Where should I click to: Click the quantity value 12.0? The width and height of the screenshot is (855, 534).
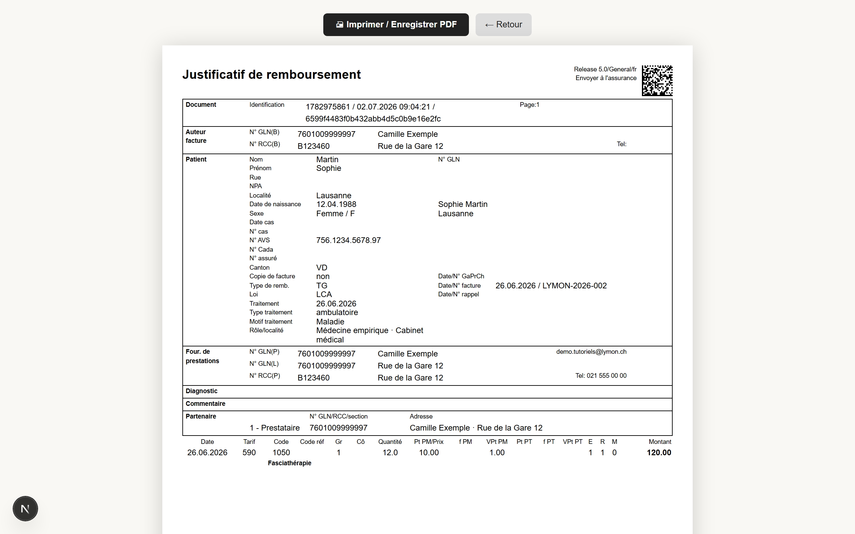(390, 453)
